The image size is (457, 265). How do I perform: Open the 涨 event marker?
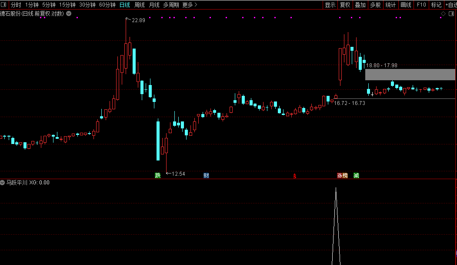tap(340, 175)
